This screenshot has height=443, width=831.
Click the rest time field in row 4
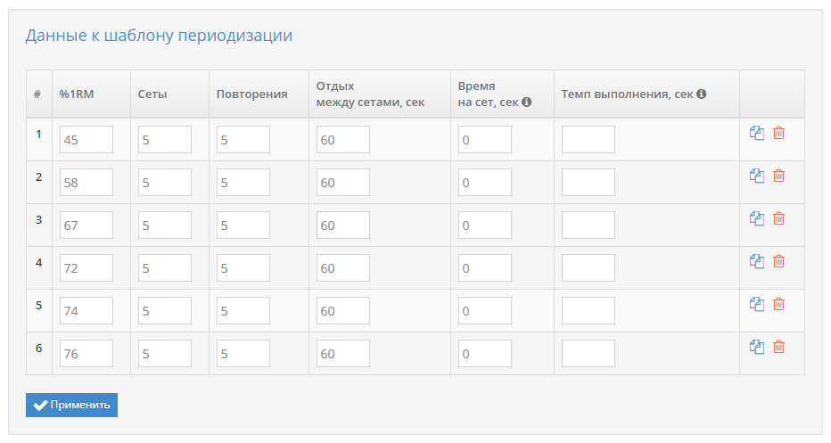[343, 268]
